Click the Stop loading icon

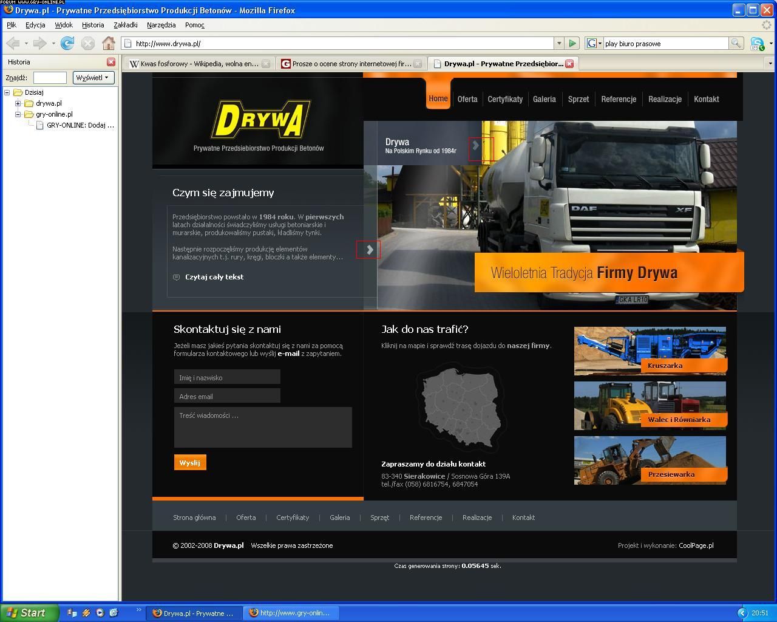pyautogui.click(x=88, y=43)
